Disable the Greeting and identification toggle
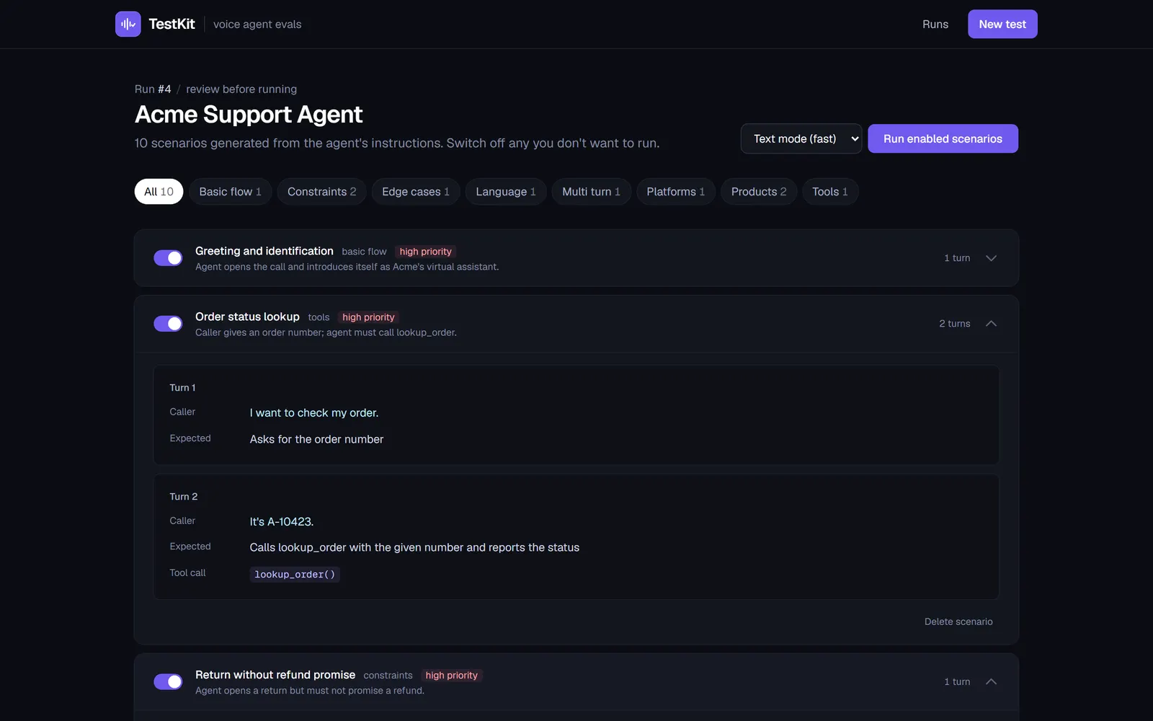This screenshot has height=721, width=1153. coord(168,258)
